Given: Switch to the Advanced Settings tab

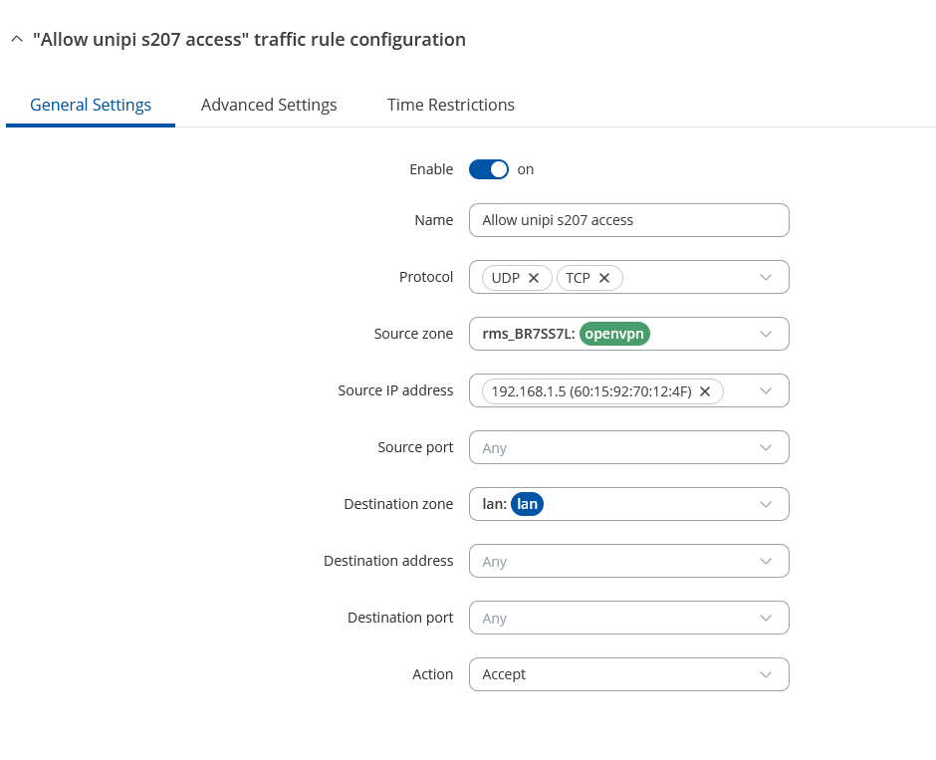Looking at the screenshot, I should point(269,105).
